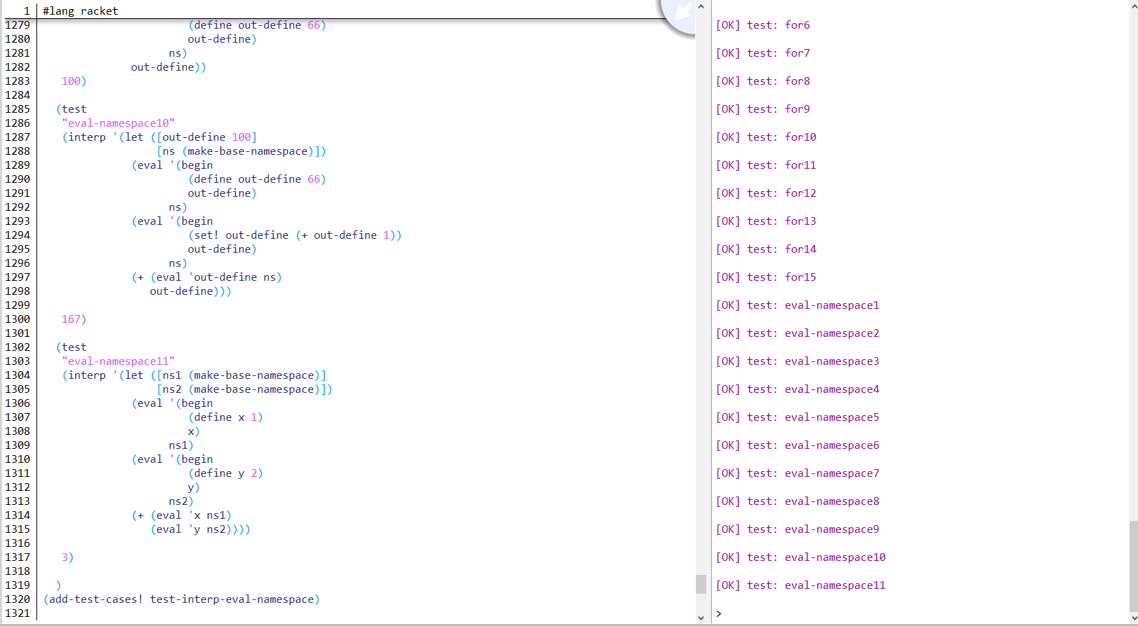The height and width of the screenshot is (626, 1138).
Task: Click the '[OK] test: for8' output line
Action: [762, 81]
